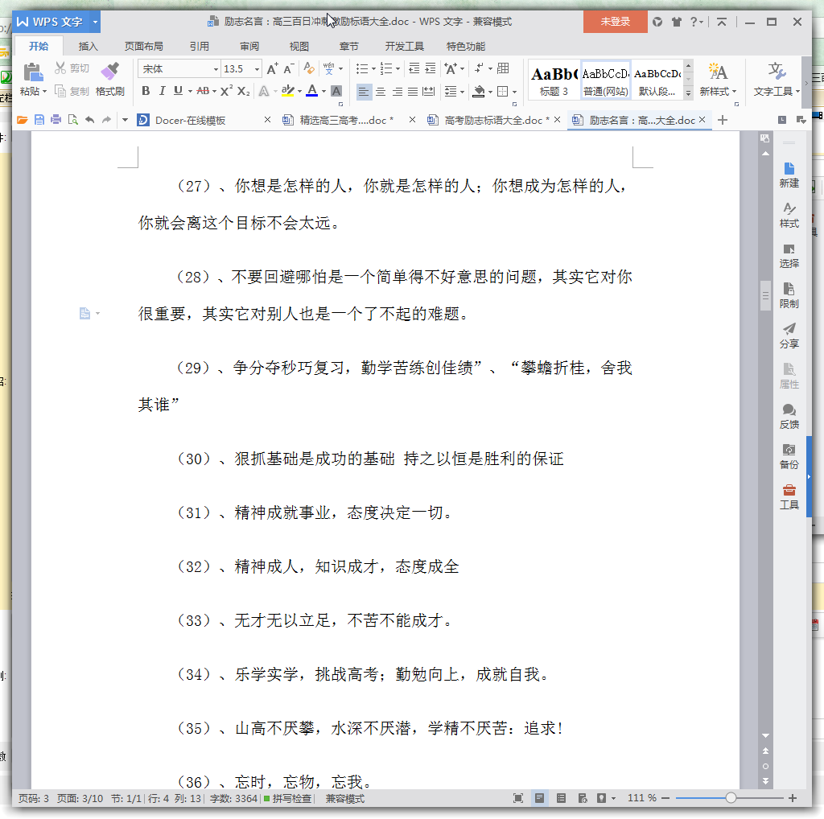Click the clear formatting eraser icon
This screenshot has width=824, height=819.
click(310, 69)
